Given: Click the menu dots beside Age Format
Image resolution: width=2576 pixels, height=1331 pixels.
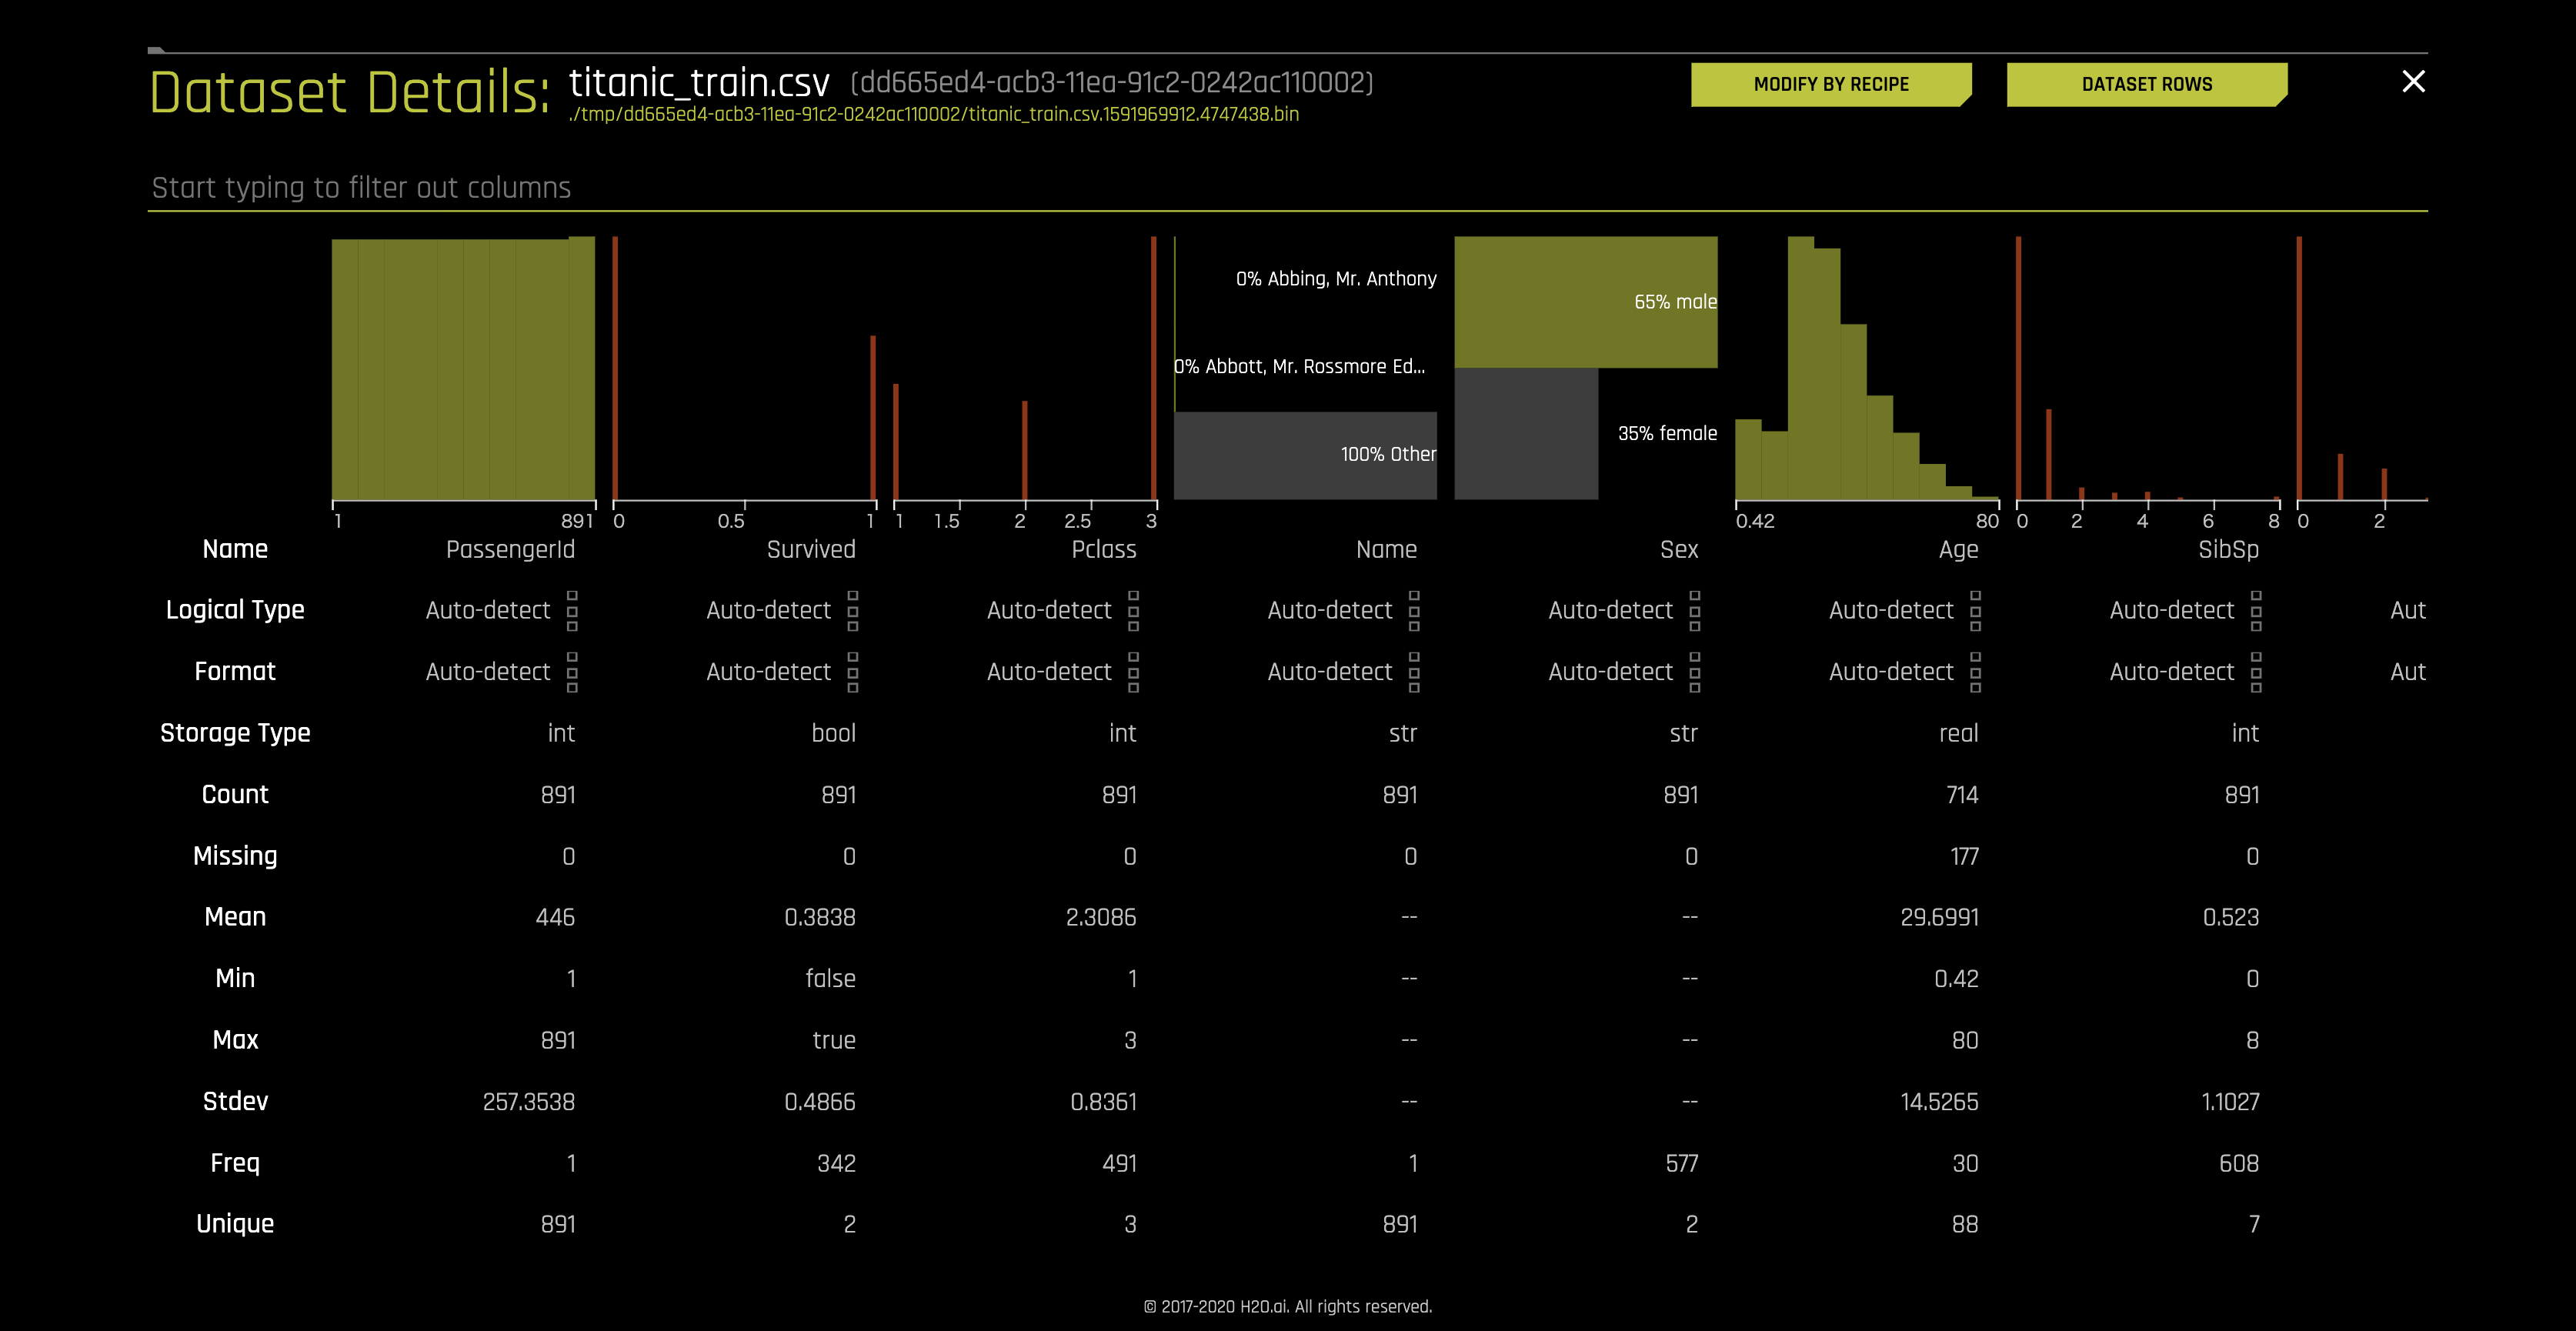Looking at the screenshot, I should (x=1975, y=672).
